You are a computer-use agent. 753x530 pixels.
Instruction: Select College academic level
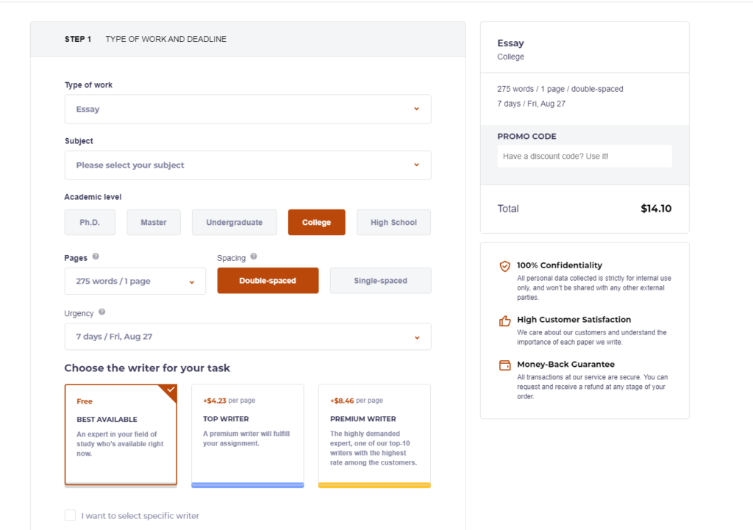pos(316,222)
